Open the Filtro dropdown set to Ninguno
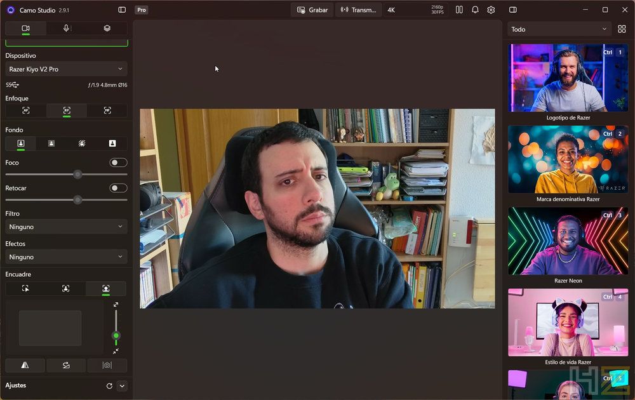 67,227
